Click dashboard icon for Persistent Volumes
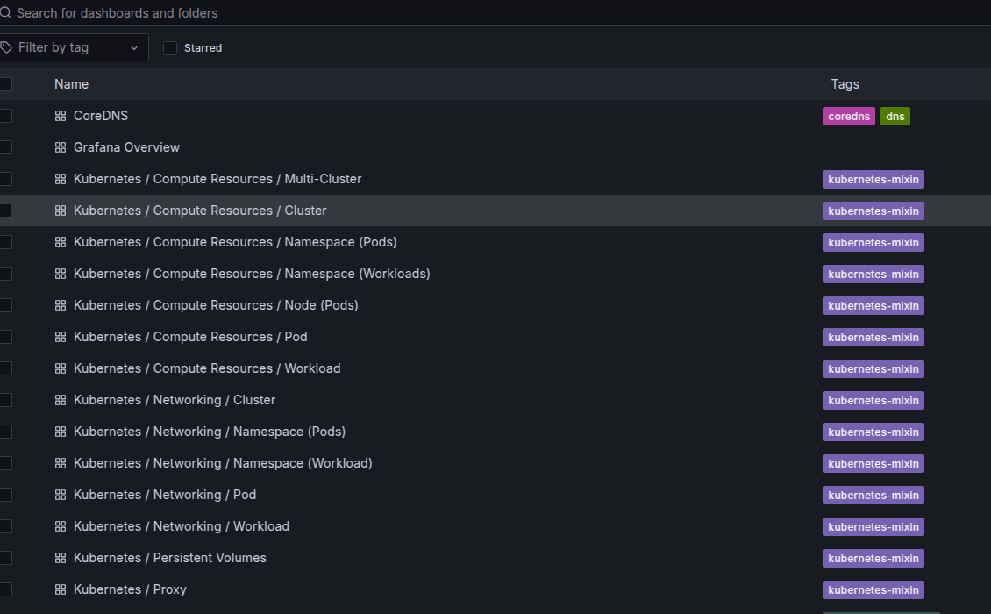The image size is (991, 614). click(x=61, y=559)
